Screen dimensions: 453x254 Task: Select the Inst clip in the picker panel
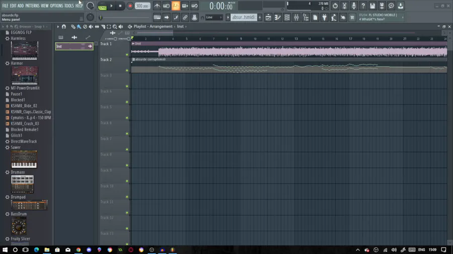tap(74, 46)
